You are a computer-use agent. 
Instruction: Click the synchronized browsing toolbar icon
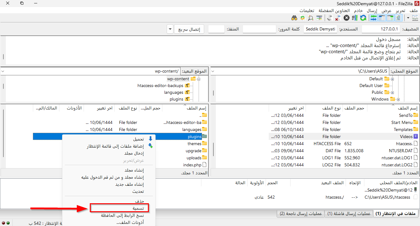coord(303,18)
